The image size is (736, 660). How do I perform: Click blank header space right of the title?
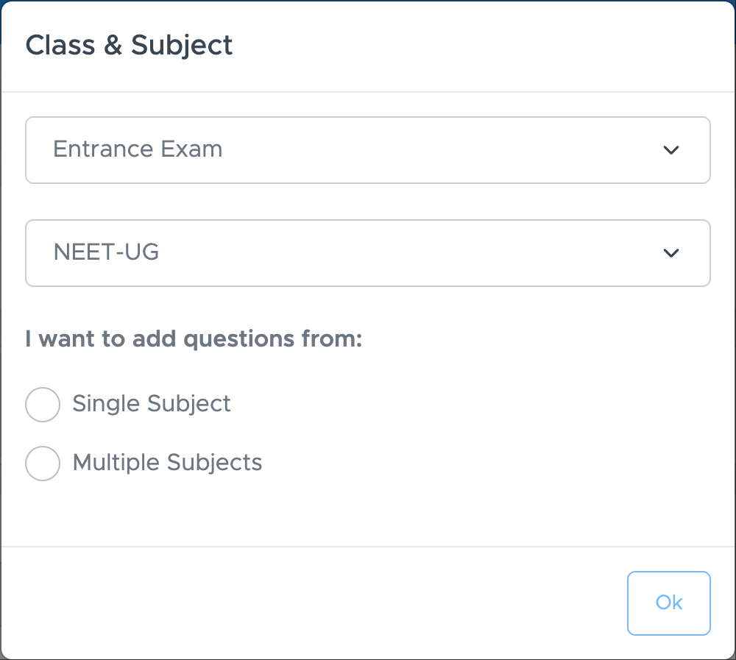pyautogui.click(x=478, y=46)
